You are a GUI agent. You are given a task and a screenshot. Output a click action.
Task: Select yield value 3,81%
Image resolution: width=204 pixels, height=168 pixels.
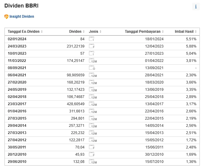click(x=191, y=61)
